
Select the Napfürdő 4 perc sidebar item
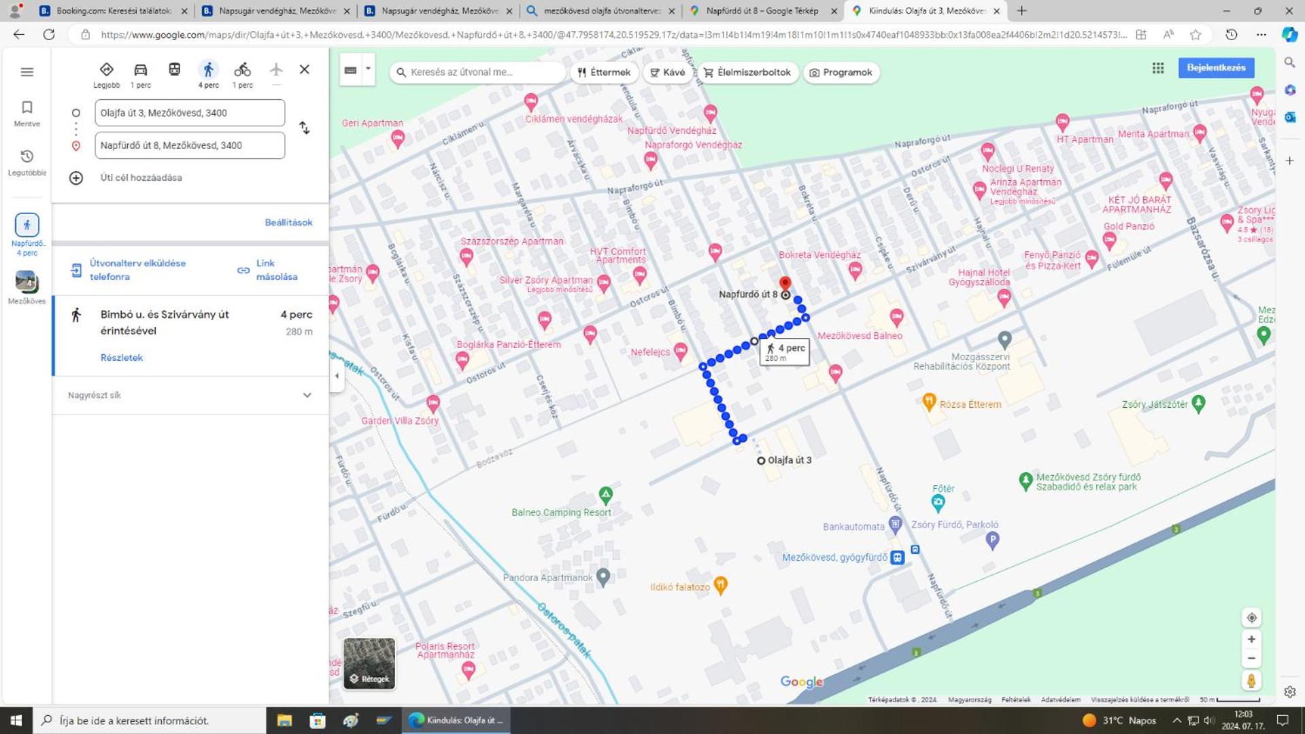[x=27, y=234]
